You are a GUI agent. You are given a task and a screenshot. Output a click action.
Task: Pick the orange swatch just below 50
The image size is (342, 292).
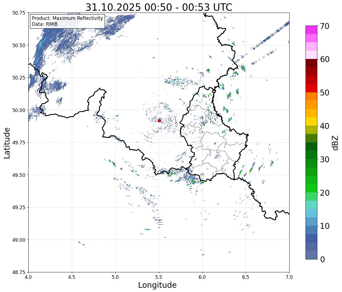[x=311, y=96]
